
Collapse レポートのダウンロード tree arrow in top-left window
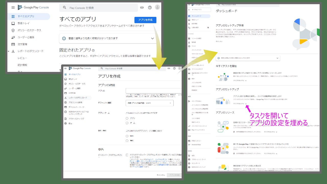[x=9, y=51]
